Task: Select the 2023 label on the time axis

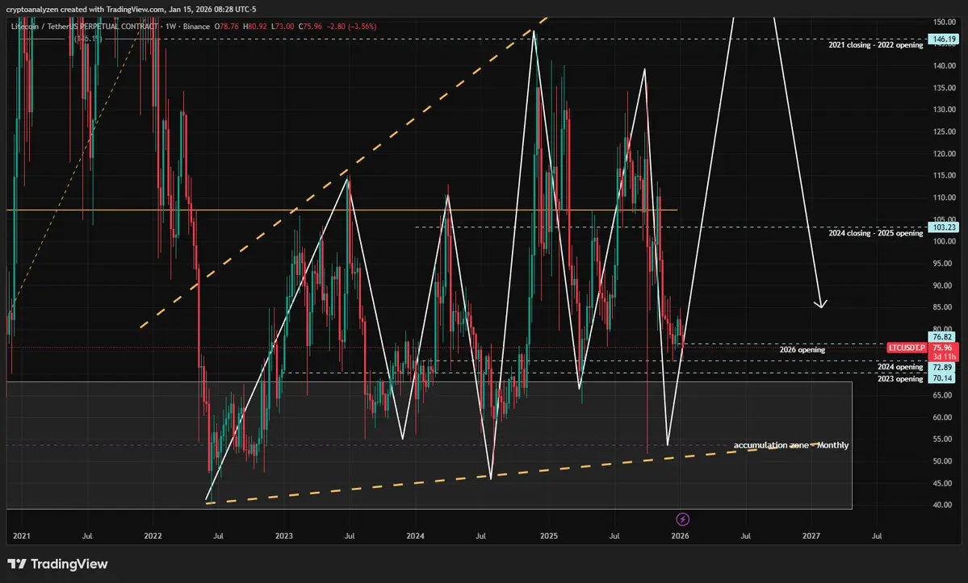Action: [284, 535]
